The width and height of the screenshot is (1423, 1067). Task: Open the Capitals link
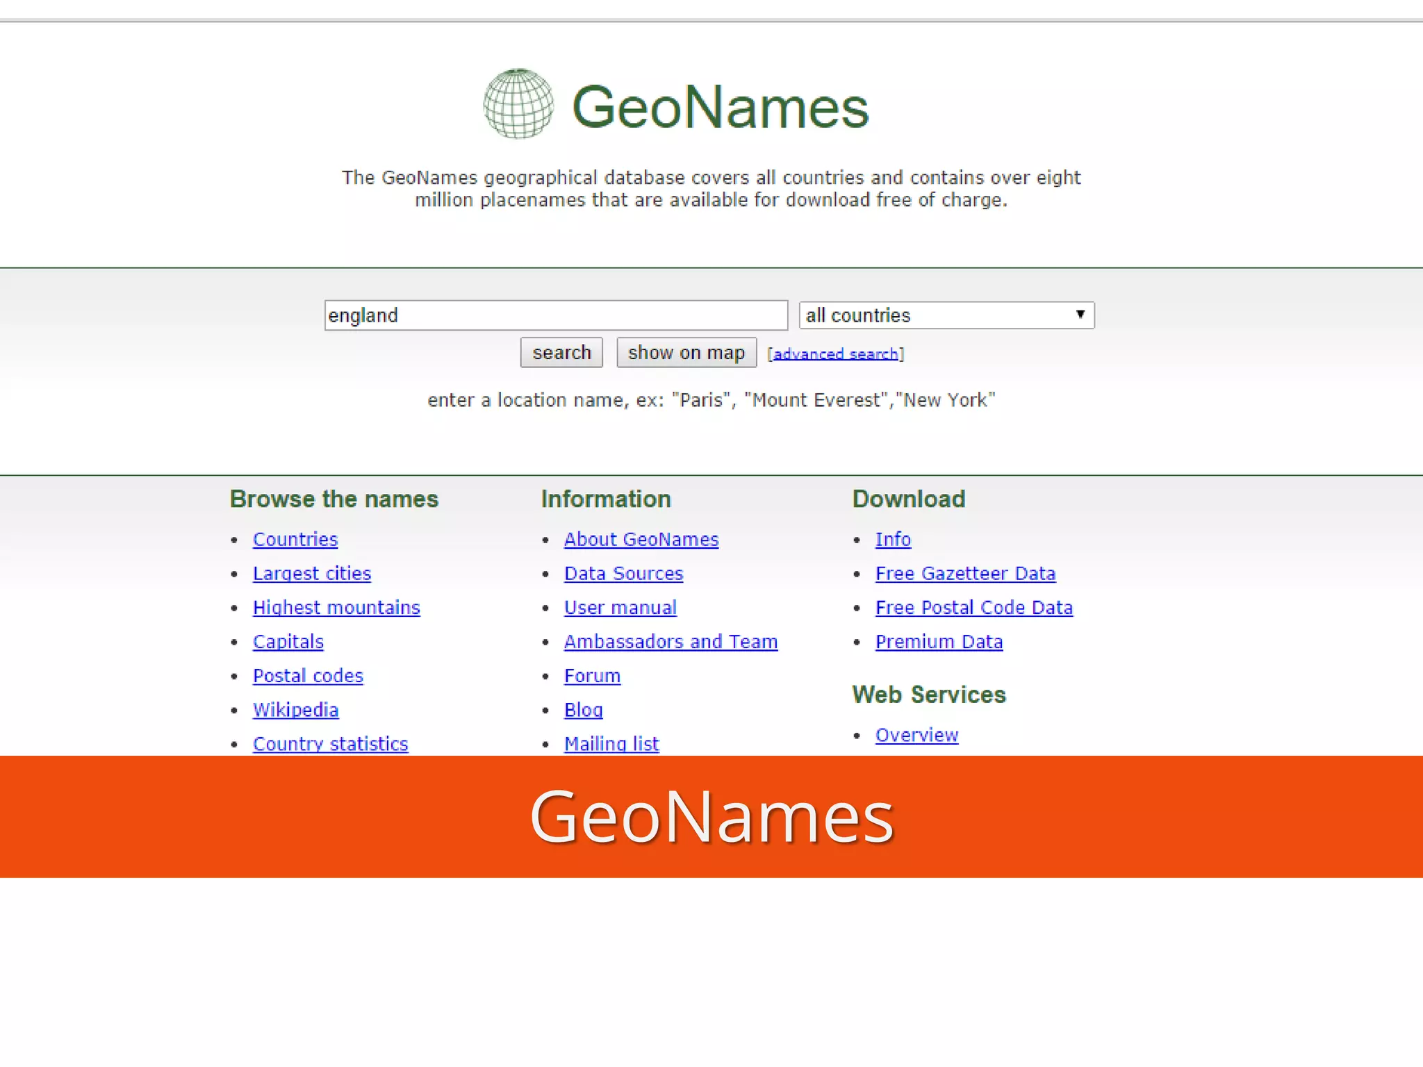pos(288,642)
